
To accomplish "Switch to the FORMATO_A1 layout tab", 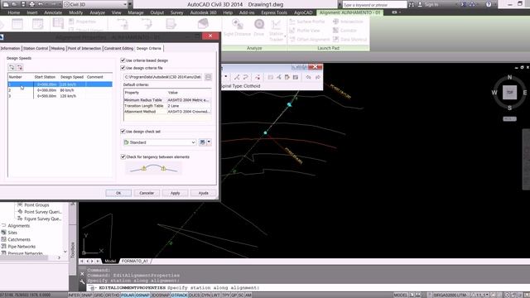I will (134, 261).
